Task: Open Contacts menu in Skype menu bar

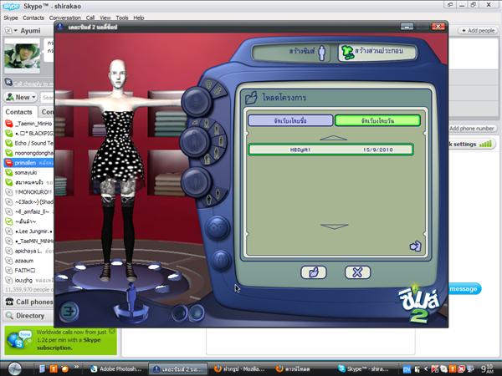Action: pos(33,18)
